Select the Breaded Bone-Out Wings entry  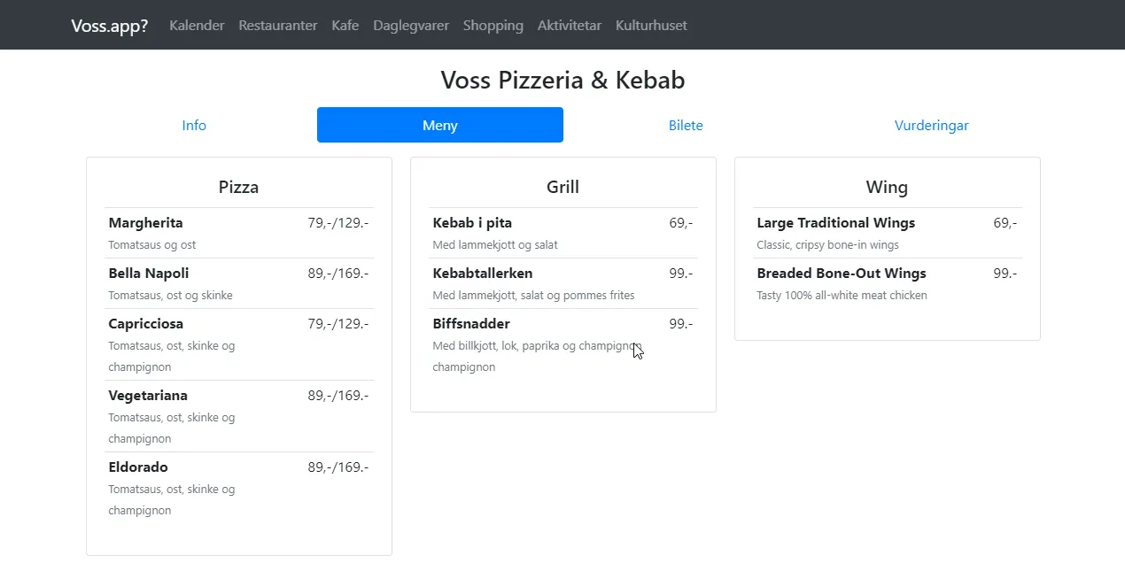click(x=841, y=274)
